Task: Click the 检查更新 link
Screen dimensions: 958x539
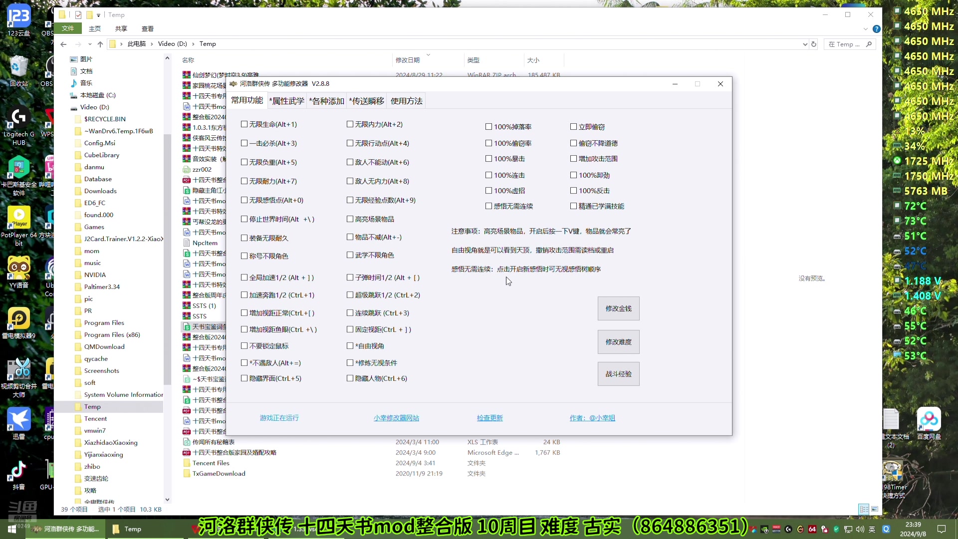Action: [489, 418]
